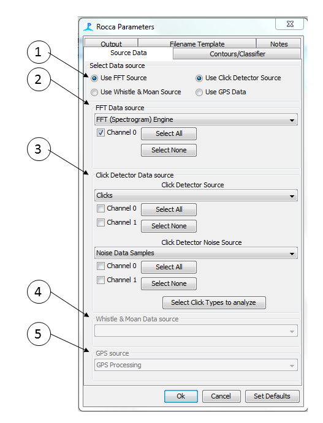Click Select Click Types to analyze button
Viewport: 323px width, 423px height.
pyautogui.click(x=214, y=302)
